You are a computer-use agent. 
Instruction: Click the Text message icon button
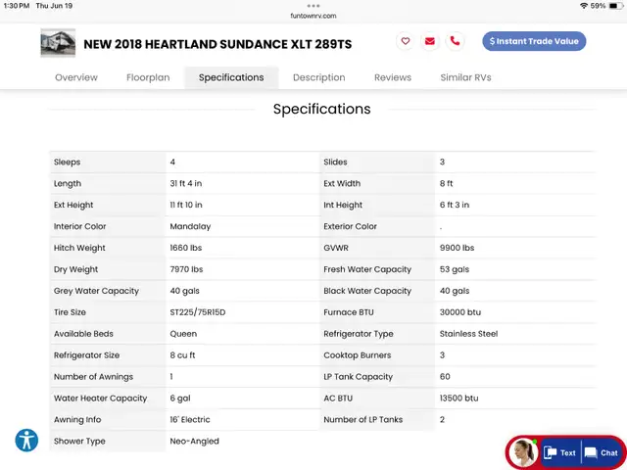tap(559, 452)
